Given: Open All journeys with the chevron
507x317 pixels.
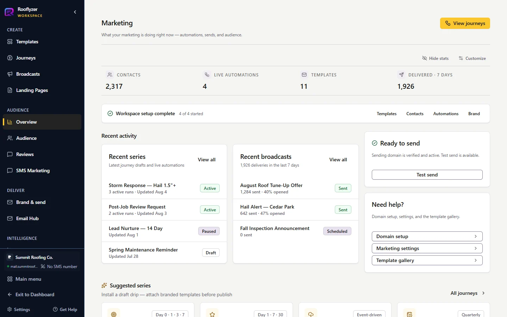Looking at the screenshot, I should click(x=468, y=293).
